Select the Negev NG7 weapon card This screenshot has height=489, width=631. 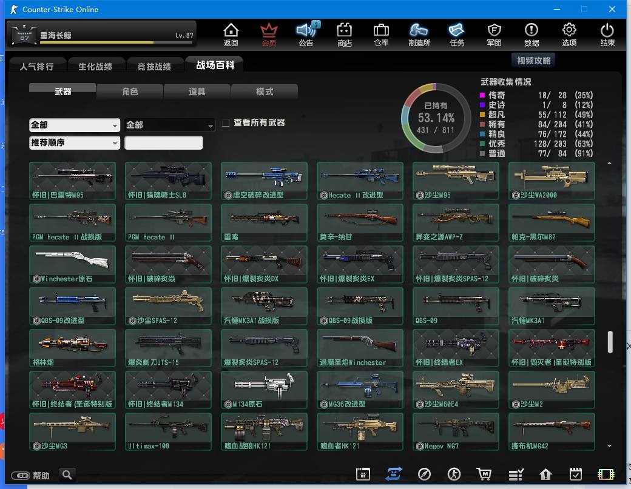pos(456,431)
